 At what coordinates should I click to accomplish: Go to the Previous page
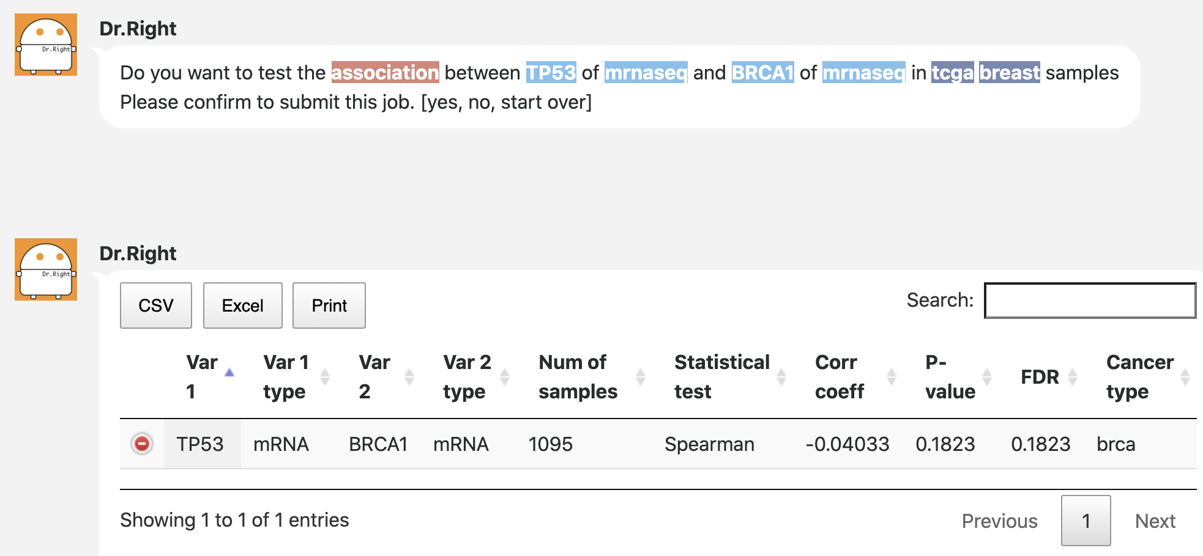(x=999, y=521)
